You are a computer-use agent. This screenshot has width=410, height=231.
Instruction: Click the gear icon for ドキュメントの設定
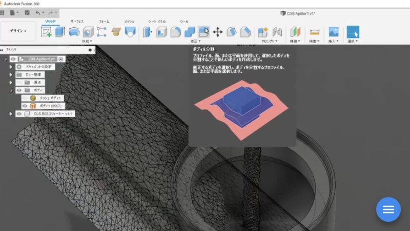tap(19, 67)
